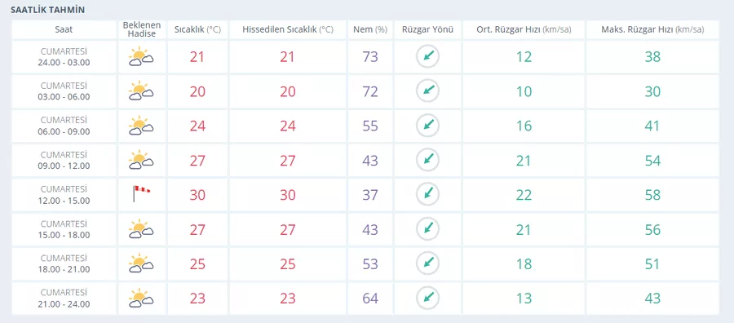
Task: Click the Cumartesi 12.00 - 15.00 time cell
Action: (64, 195)
